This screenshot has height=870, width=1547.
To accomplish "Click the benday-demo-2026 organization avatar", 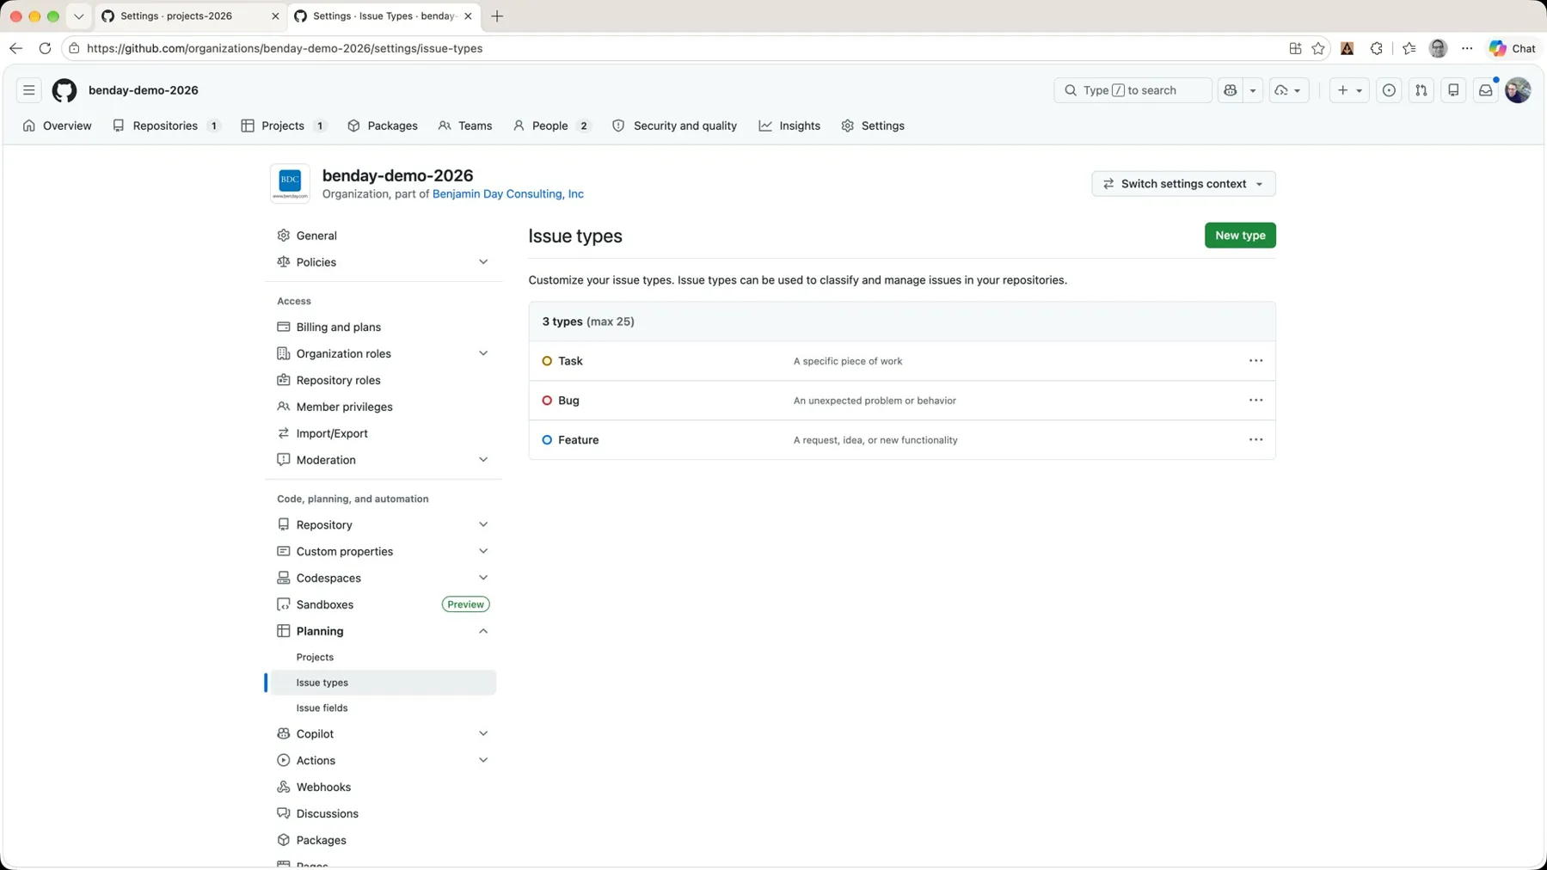I will 290,183.
